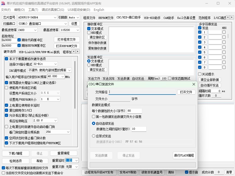Viewport: 235px width, 176px height.
Task: Click the 每个数据包的大小 field showing 80
Action: coord(134,111)
